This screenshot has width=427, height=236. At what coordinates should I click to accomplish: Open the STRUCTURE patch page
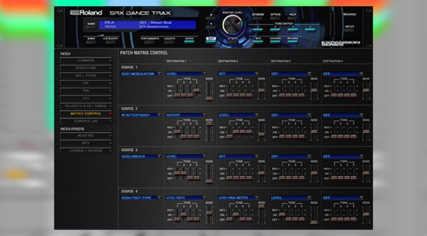tap(86, 68)
